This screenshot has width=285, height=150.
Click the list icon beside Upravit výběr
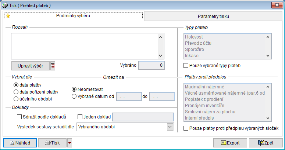(x=53, y=66)
